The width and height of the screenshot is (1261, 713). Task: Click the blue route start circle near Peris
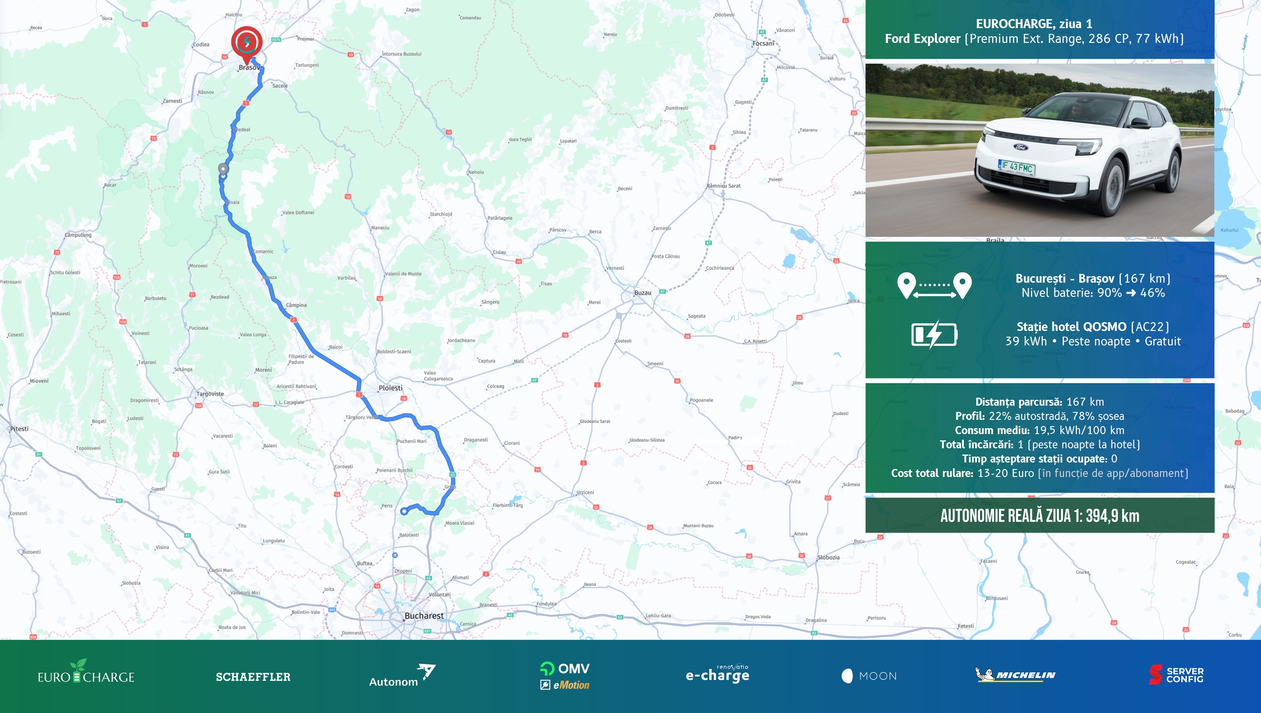(x=404, y=511)
